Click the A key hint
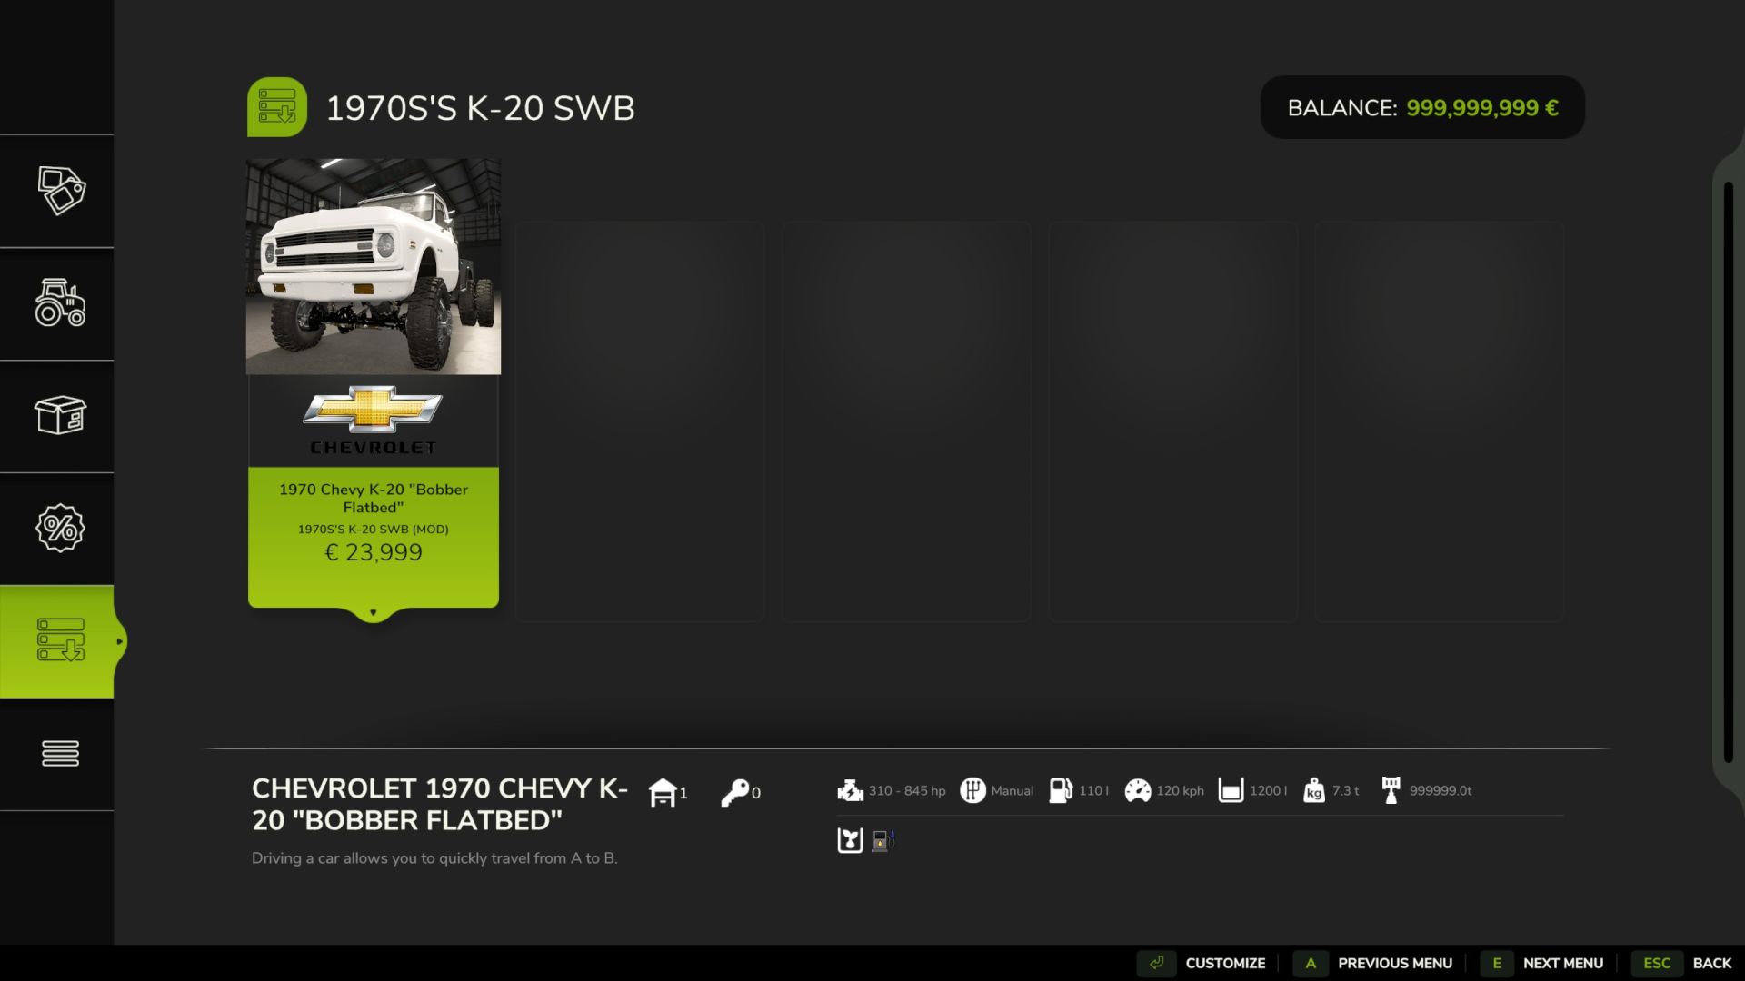 (1311, 963)
